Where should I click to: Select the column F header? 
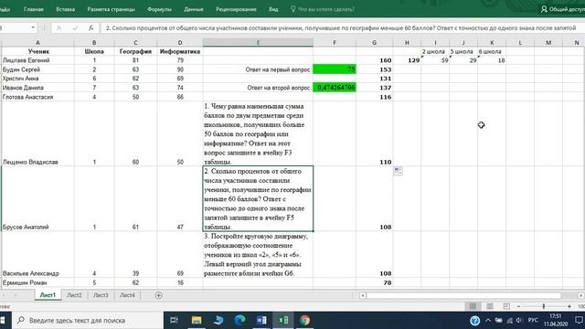(335, 43)
